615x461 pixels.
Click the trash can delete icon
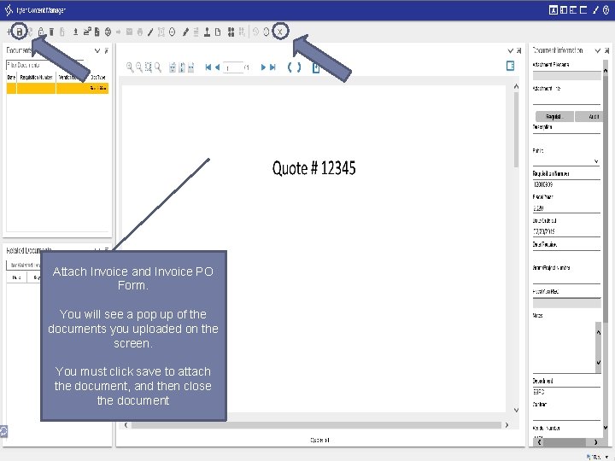pyautogui.click(x=51, y=32)
